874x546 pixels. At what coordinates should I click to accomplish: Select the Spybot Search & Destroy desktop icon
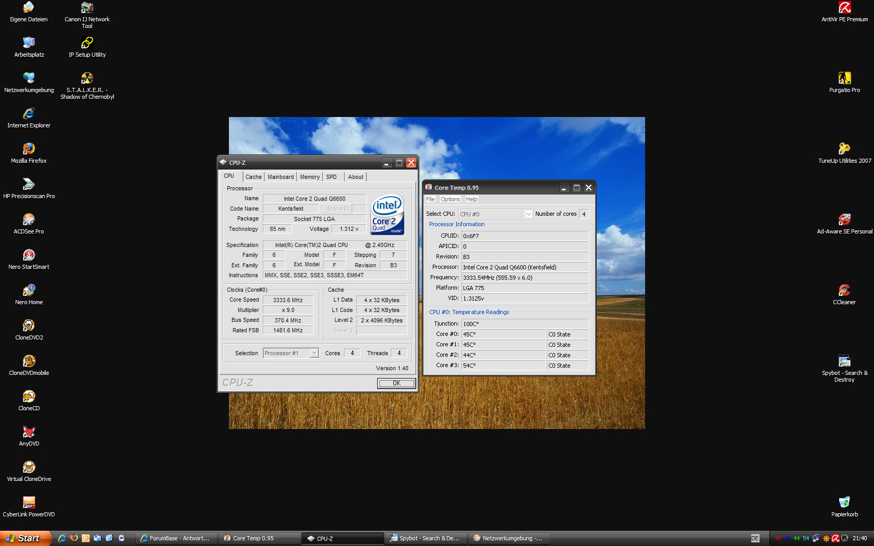click(x=844, y=361)
